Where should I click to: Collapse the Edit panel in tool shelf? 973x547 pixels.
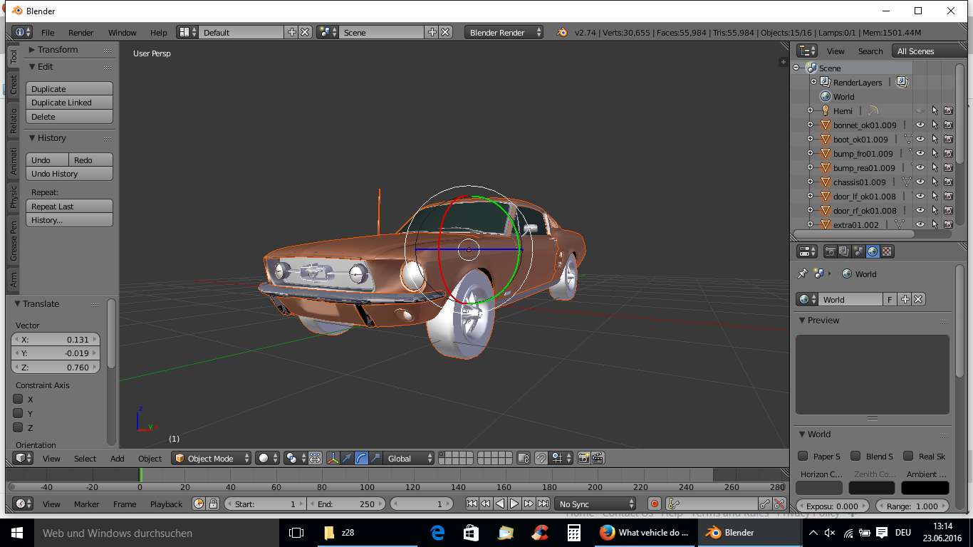click(x=33, y=66)
